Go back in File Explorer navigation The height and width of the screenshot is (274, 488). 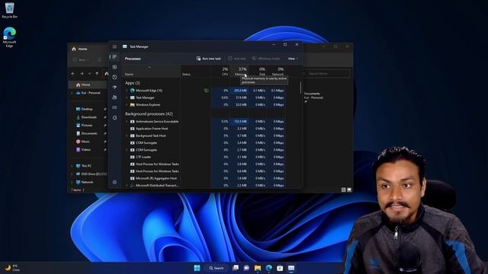[73, 74]
